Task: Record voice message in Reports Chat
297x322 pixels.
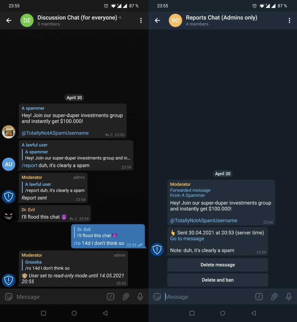Action: click(289, 297)
